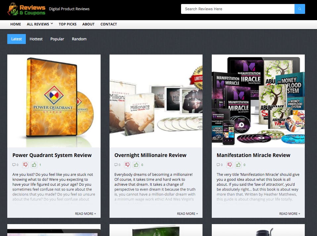This screenshot has width=317, height=236.
Task: Show Random reviews tab
Action: click(x=79, y=39)
